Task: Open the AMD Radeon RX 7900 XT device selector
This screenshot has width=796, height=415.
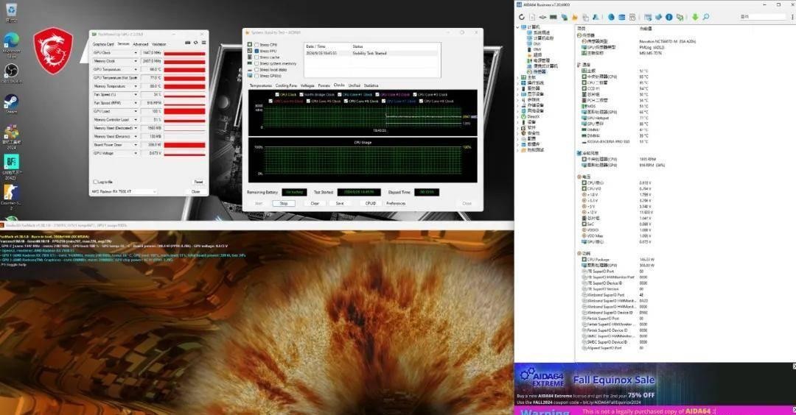Action: tap(125, 191)
